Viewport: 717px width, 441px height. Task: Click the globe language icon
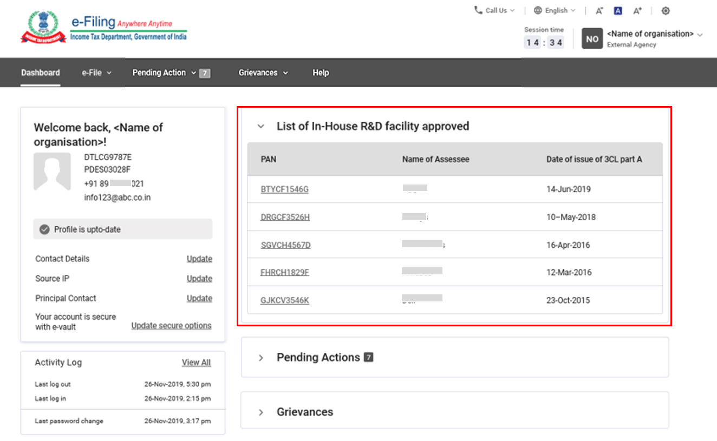tap(538, 10)
